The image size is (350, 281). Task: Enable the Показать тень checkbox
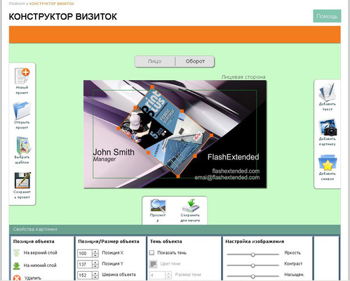(x=152, y=253)
